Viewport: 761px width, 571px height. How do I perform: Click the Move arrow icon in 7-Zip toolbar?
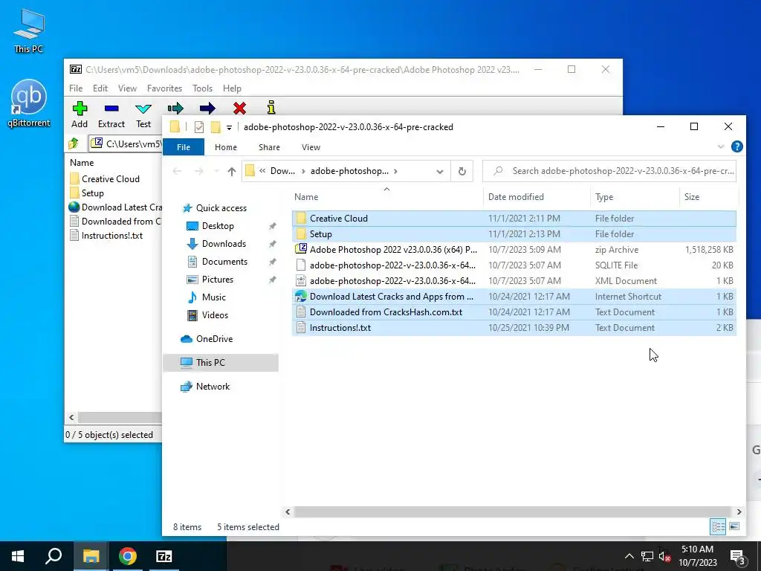[x=207, y=108]
